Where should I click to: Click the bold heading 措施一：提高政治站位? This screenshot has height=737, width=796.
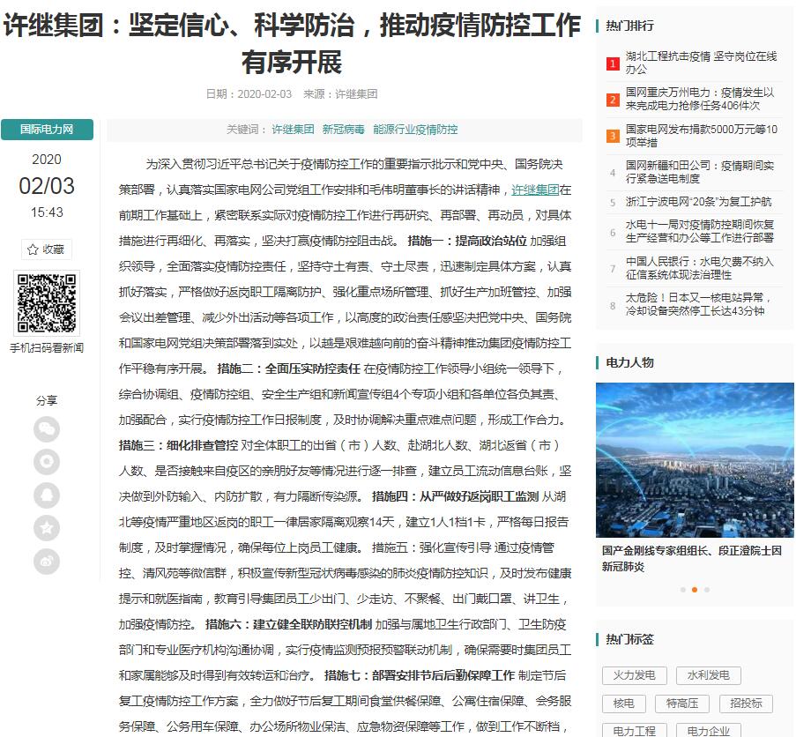pyautogui.click(x=467, y=241)
